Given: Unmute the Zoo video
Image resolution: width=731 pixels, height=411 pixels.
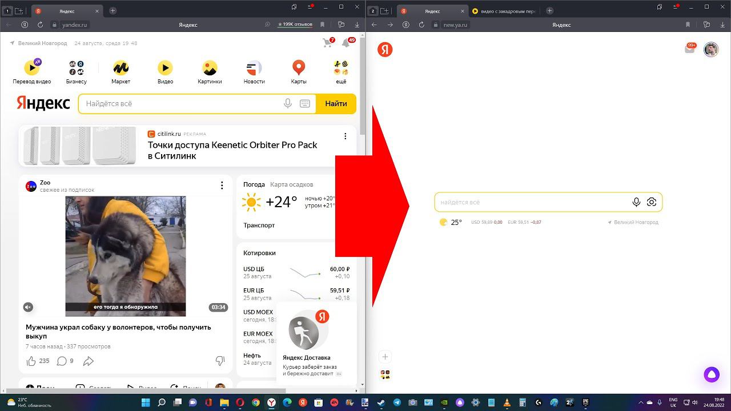Looking at the screenshot, I should (x=28, y=307).
